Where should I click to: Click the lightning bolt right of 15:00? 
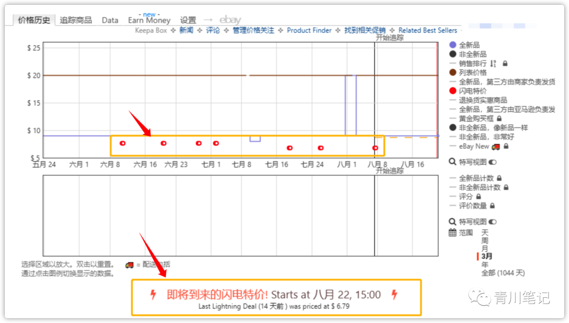tap(395, 295)
